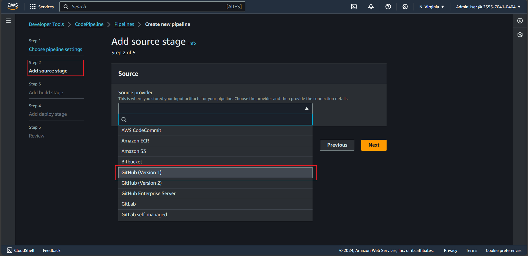Viewport: 528px width, 256px height.
Task: Collapse the Source provider dropdown
Action: tap(307, 109)
